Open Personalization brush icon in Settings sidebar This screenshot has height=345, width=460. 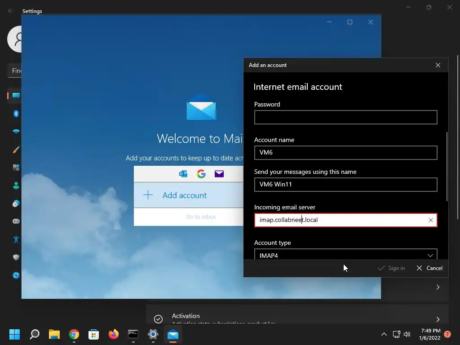16,150
